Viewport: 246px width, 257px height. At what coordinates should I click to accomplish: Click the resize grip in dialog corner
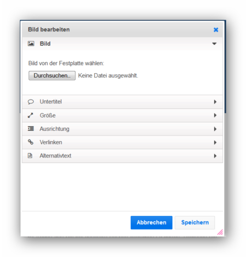tap(220, 232)
